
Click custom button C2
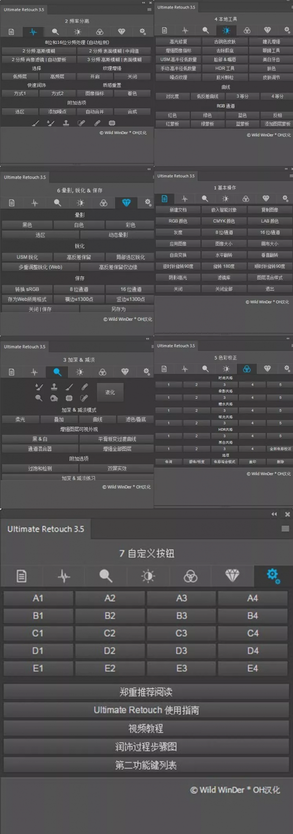tap(110, 633)
